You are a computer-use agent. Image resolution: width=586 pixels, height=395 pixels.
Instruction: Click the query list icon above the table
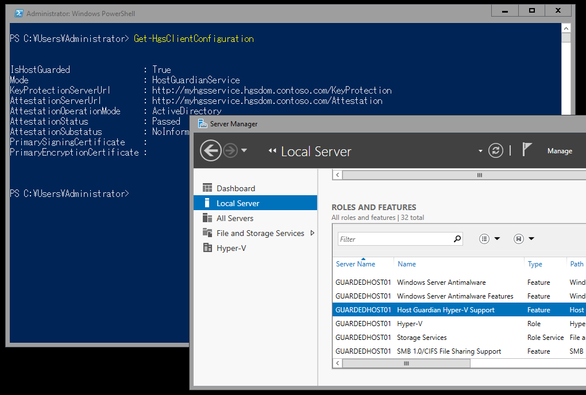[x=484, y=238]
